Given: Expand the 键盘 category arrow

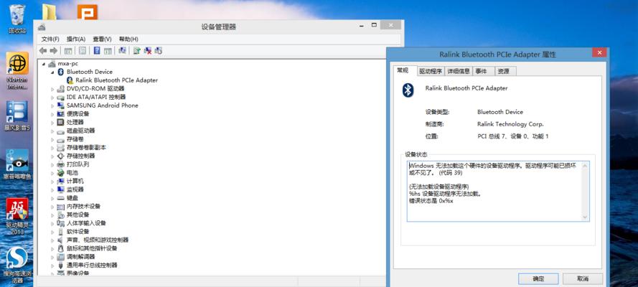Looking at the screenshot, I should (x=52, y=198).
